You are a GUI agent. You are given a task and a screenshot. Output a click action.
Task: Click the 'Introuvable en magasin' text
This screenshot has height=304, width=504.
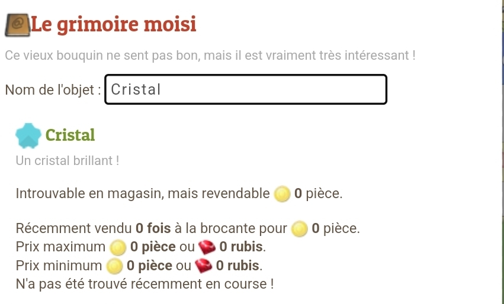click(142, 194)
